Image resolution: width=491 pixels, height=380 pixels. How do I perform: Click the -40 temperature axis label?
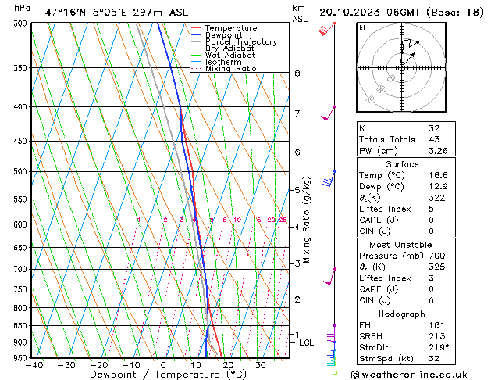[x=34, y=365]
